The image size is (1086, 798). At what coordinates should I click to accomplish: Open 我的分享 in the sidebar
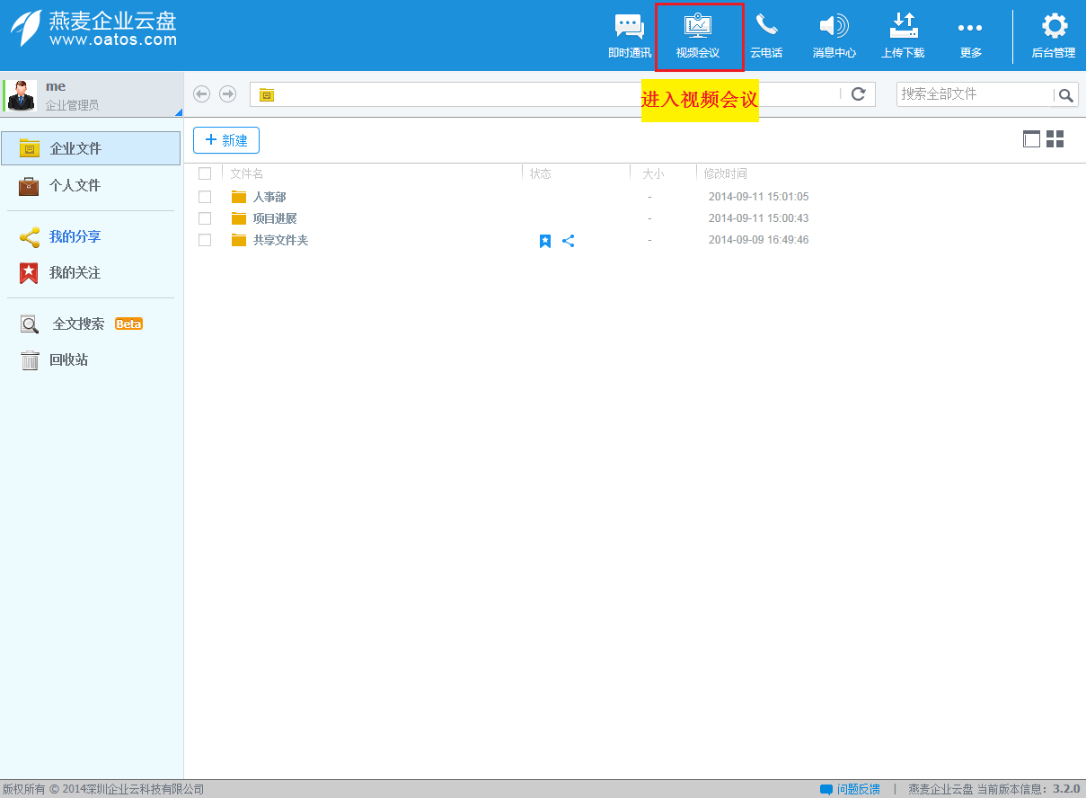pos(91,237)
